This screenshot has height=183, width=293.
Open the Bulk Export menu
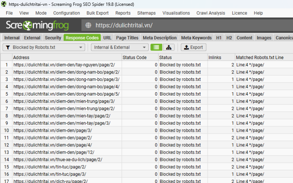pyautogui.click(x=97, y=13)
